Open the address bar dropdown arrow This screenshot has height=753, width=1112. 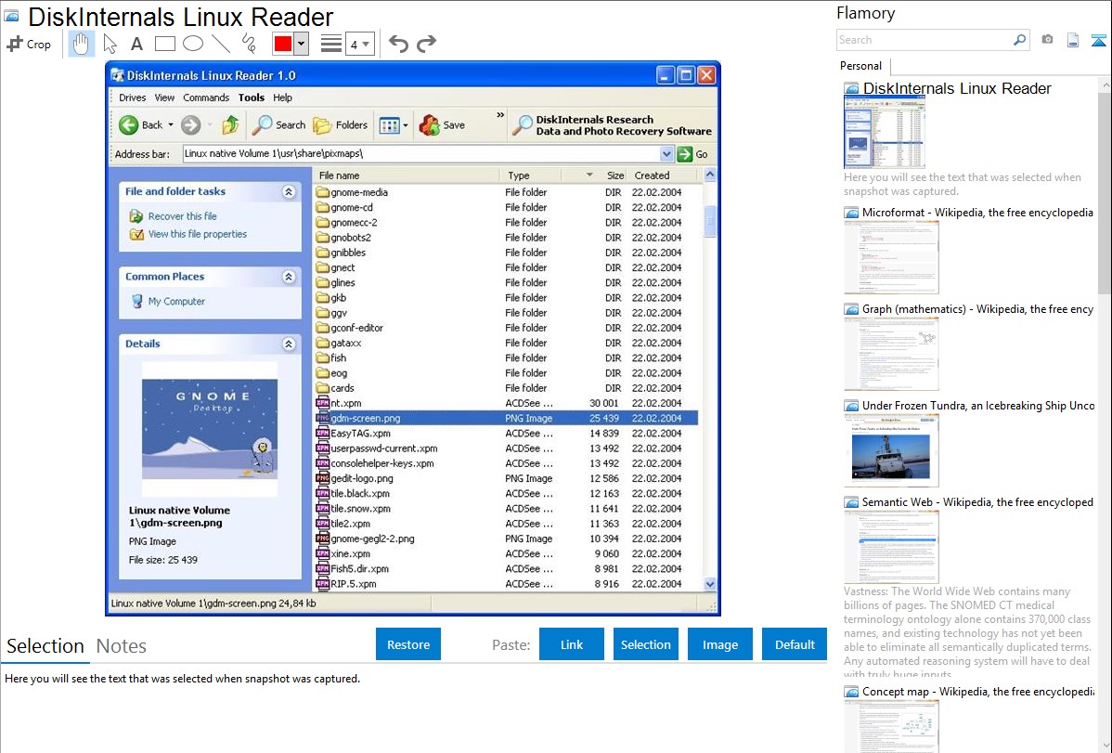coord(666,154)
